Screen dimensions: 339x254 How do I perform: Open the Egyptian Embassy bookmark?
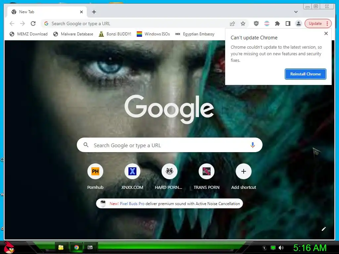pyautogui.click(x=195, y=34)
